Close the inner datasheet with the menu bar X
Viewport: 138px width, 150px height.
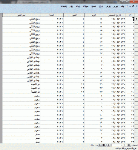tap(136, 6)
